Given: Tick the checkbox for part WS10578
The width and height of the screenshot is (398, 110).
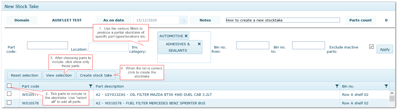Looking at the screenshot, I should pos(9,103).
